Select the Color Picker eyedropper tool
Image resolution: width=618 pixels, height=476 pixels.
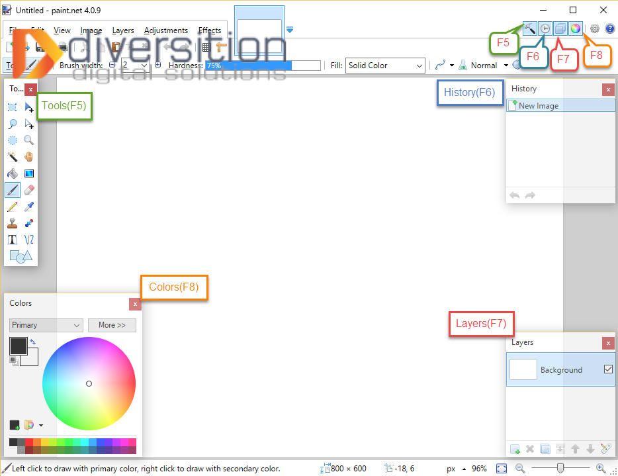pyautogui.click(x=28, y=207)
